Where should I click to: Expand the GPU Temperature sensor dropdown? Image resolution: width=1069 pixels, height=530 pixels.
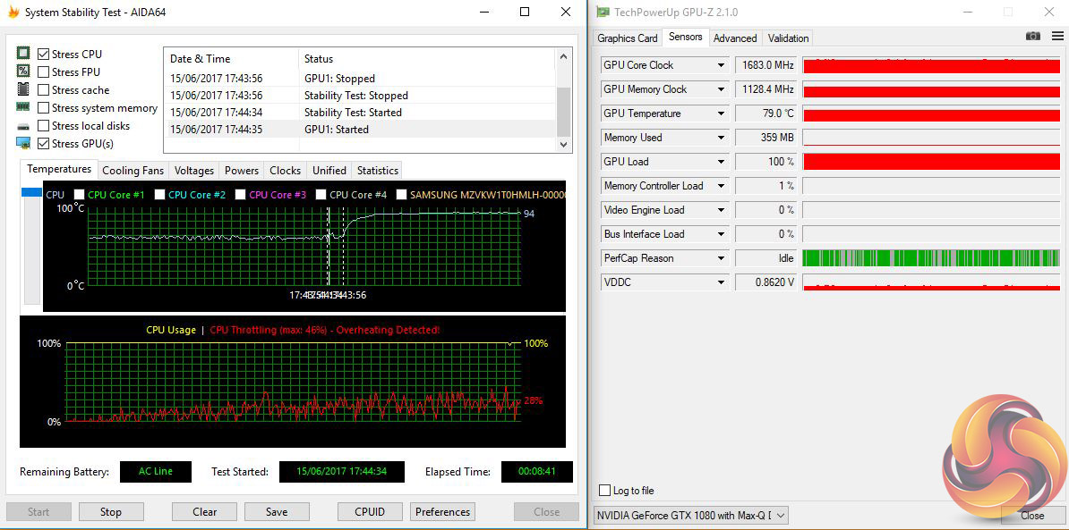click(721, 114)
